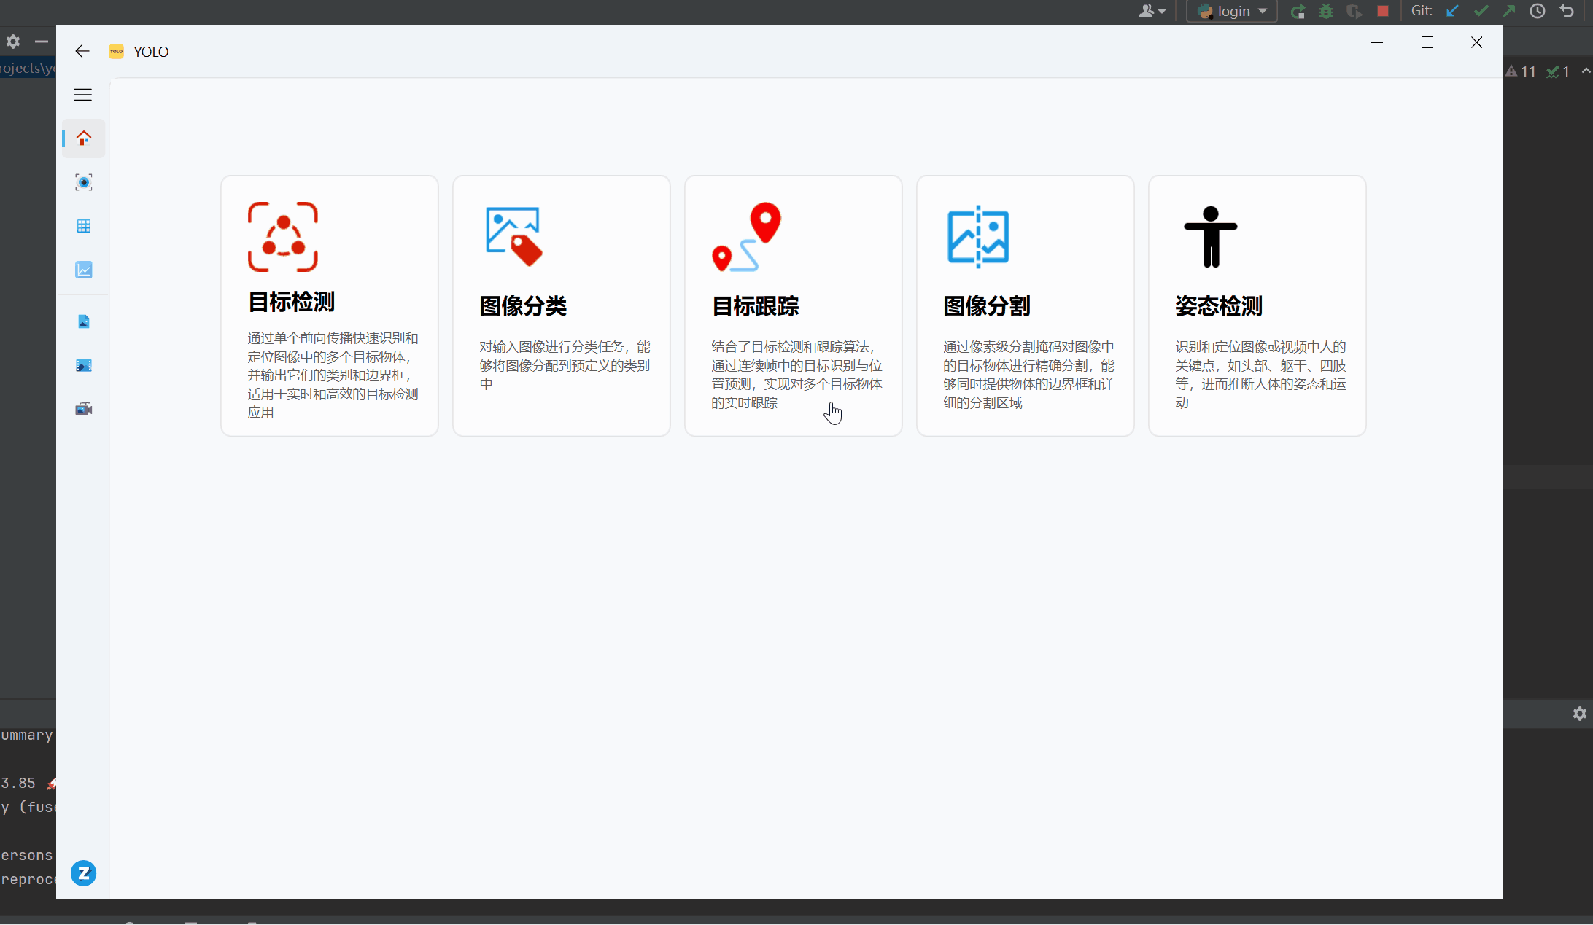Click the blue Z avatar icon
The width and height of the screenshot is (1593, 925).
[x=83, y=873]
